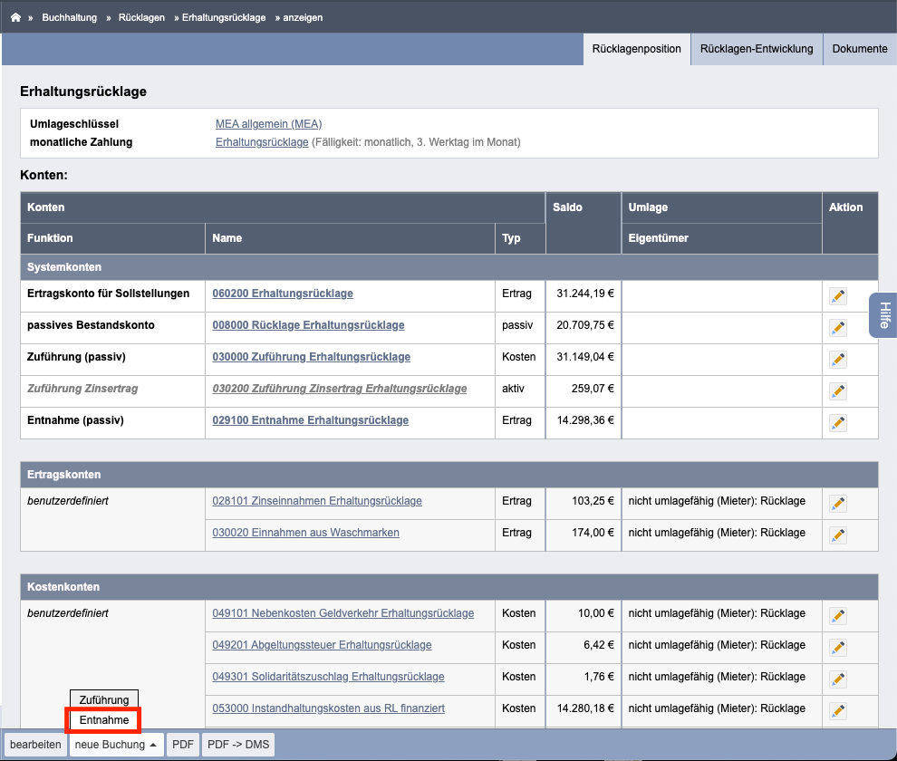Click the PDF -> DMS button
The width and height of the screenshot is (897, 761).
pos(238,745)
